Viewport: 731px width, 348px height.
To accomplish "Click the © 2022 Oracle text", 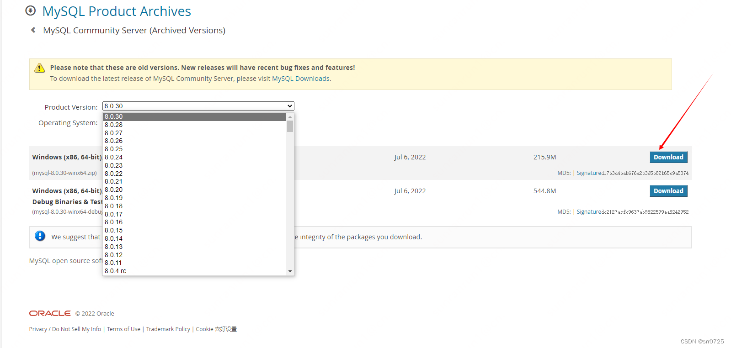I will (95, 314).
